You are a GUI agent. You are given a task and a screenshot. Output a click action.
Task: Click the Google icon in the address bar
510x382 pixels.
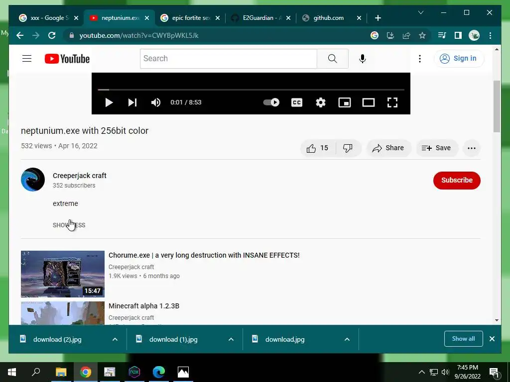coord(375,35)
